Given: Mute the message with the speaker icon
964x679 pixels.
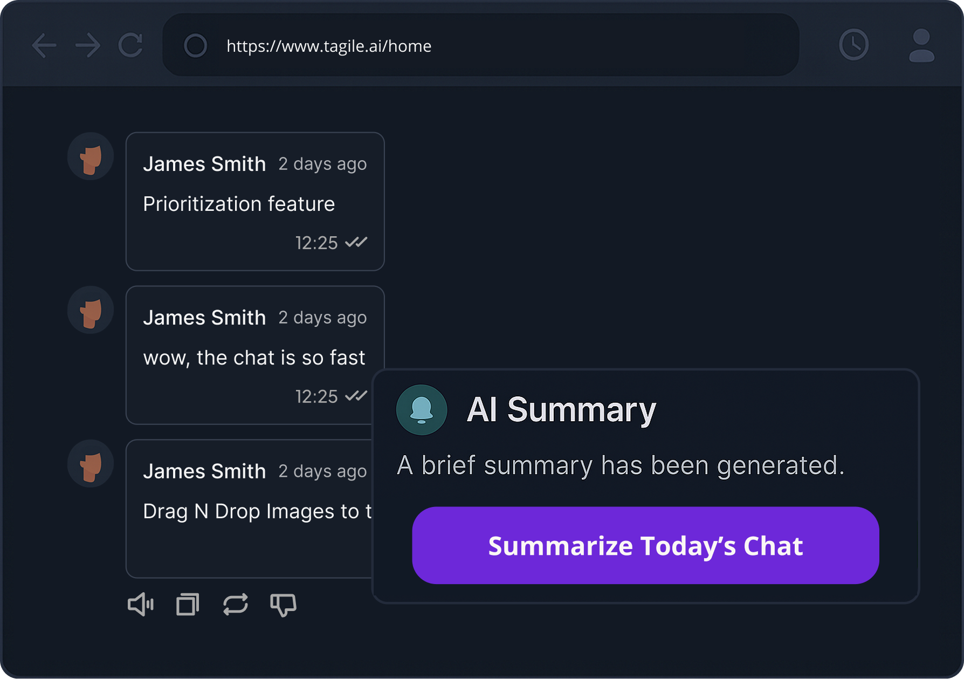Looking at the screenshot, I should click(141, 604).
